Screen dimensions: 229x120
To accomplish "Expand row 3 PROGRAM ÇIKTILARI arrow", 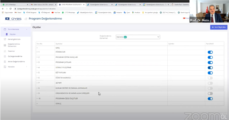I will click(37, 62).
